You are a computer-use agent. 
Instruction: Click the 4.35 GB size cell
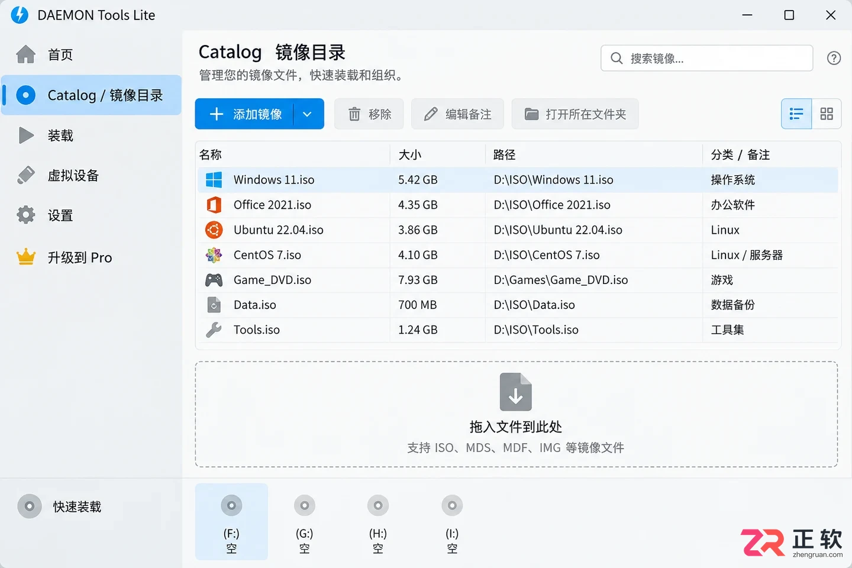pos(418,205)
